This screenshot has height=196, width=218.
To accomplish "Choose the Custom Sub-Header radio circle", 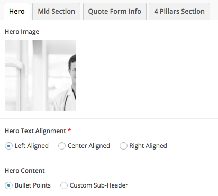I will coord(64,185).
